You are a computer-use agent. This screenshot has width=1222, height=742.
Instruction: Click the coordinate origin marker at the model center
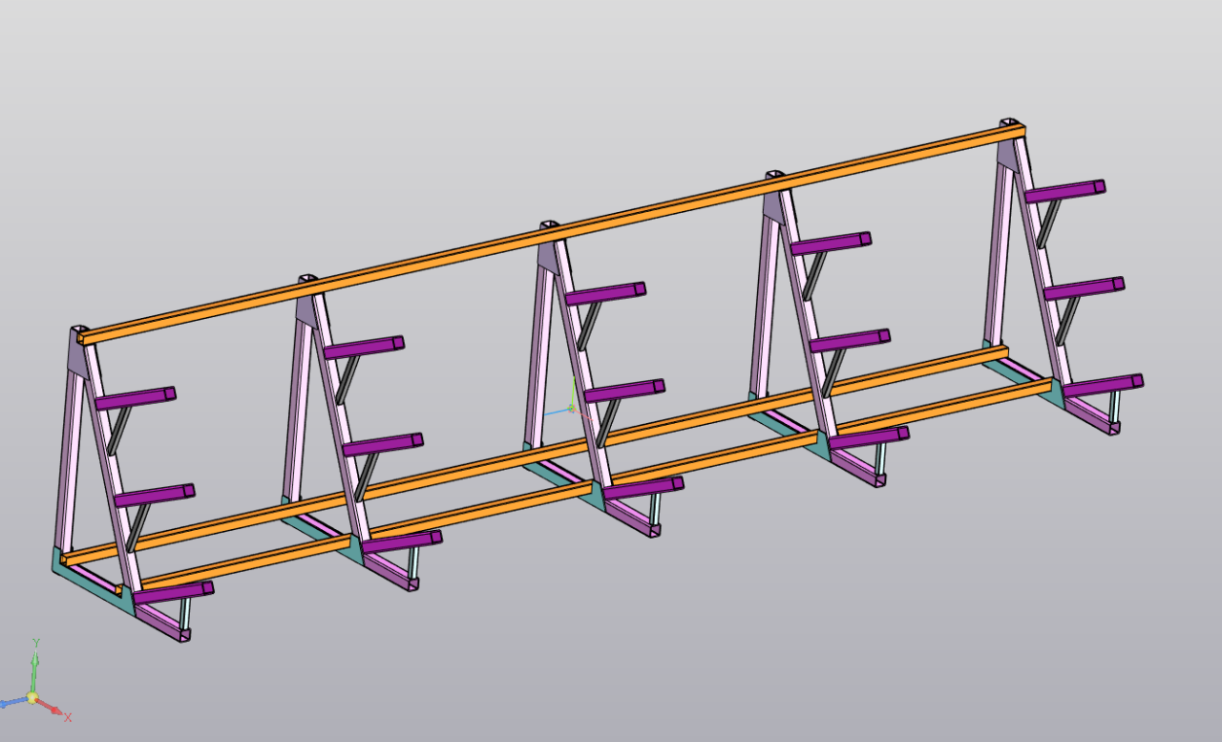click(572, 409)
